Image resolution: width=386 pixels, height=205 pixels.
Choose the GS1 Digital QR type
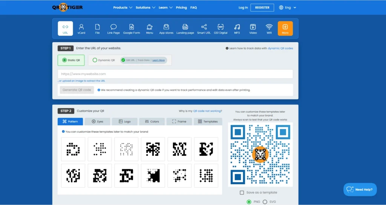(x=221, y=29)
